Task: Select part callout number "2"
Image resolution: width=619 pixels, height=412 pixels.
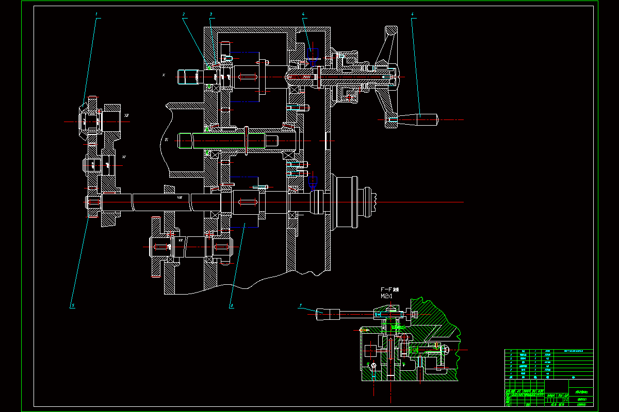Action: [x=184, y=14]
